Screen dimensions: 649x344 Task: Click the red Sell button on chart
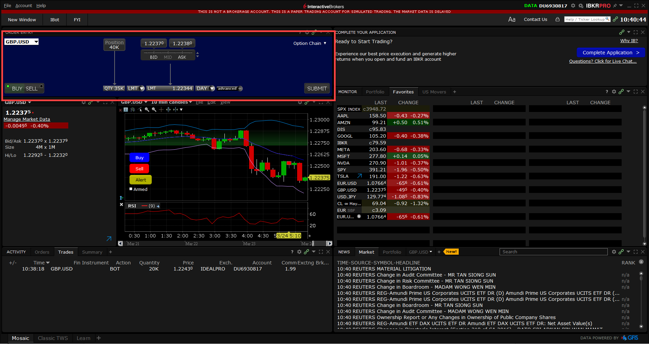[x=139, y=169]
